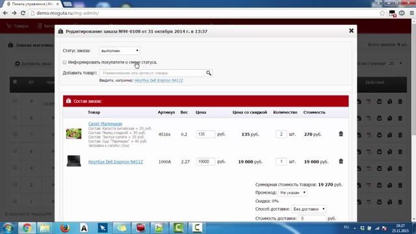This screenshot has height=234, width=416.
Task: Launch Firefox from the taskbar
Action: (x=64, y=228)
